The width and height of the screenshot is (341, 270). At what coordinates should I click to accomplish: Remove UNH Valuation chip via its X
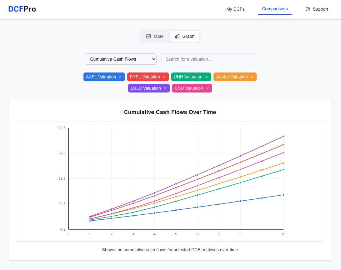[207, 77]
